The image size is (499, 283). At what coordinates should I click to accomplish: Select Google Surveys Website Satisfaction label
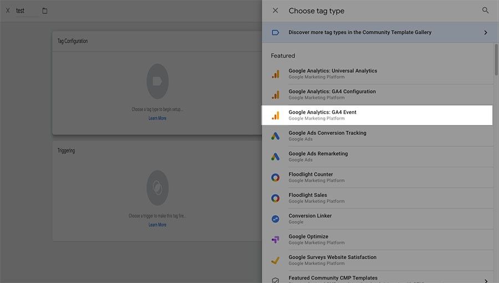pyautogui.click(x=332, y=257)
